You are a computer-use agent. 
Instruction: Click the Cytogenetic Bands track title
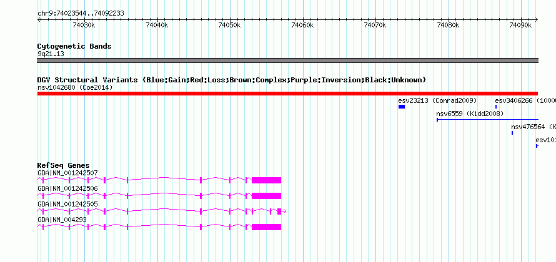pyautogui.click(x=74, y=46)
